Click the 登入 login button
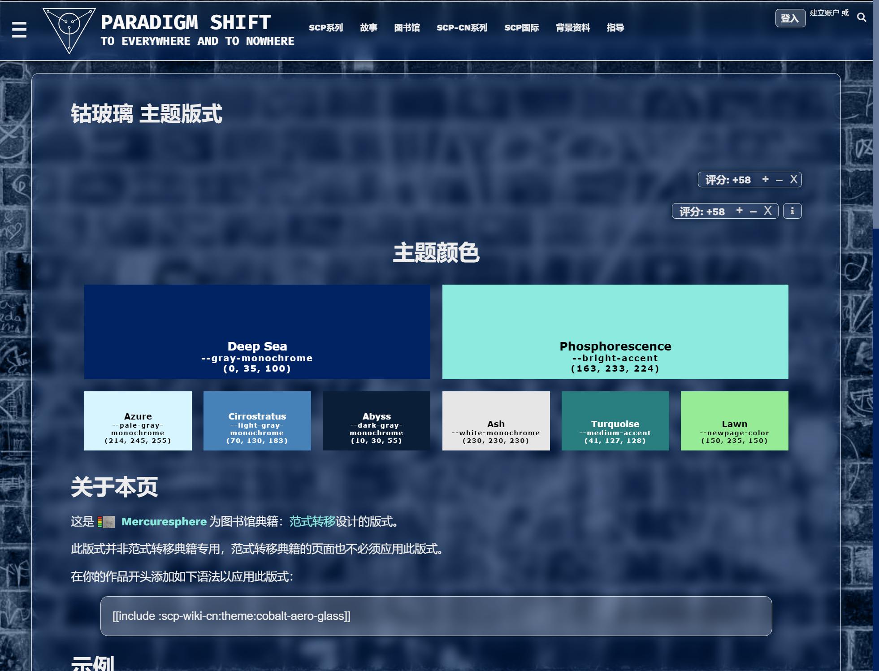Viewport: 879px width, 671px height. [790, 18]
